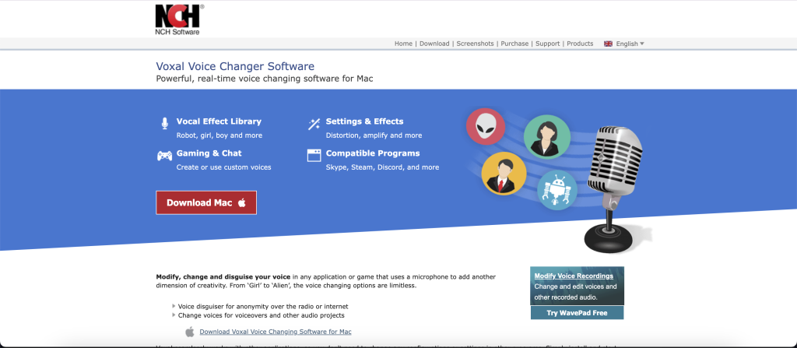
Task: Click the female voice avatar icon
Action: pyautogui.click(x=547, y=137)
